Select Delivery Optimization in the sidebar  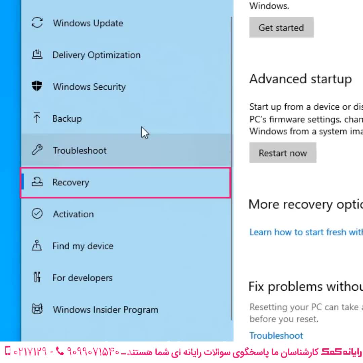(96, 55)
